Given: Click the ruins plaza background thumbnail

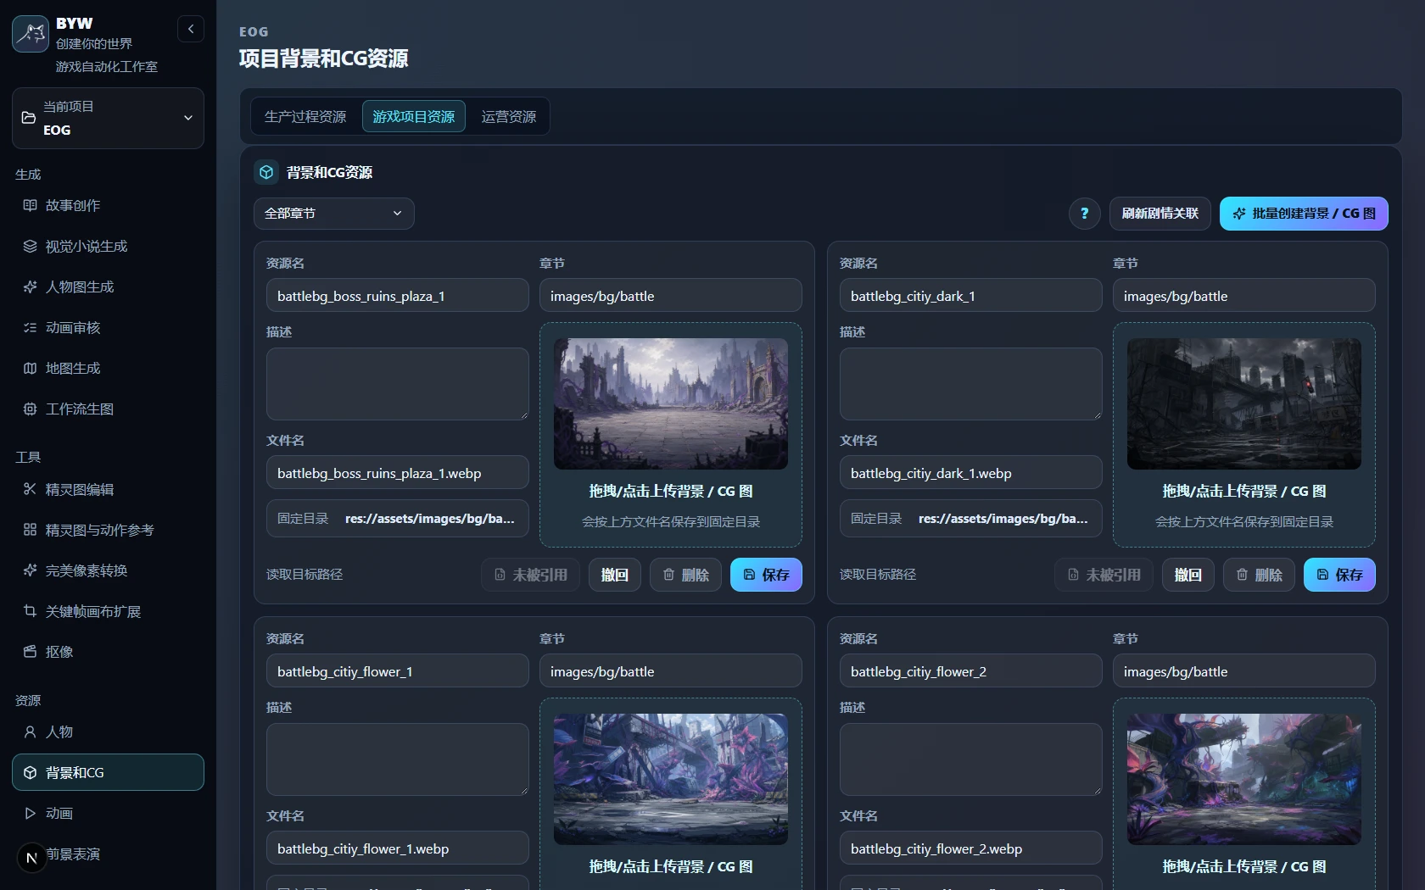Looking at the screenshot, I should [x=671, y=404].
